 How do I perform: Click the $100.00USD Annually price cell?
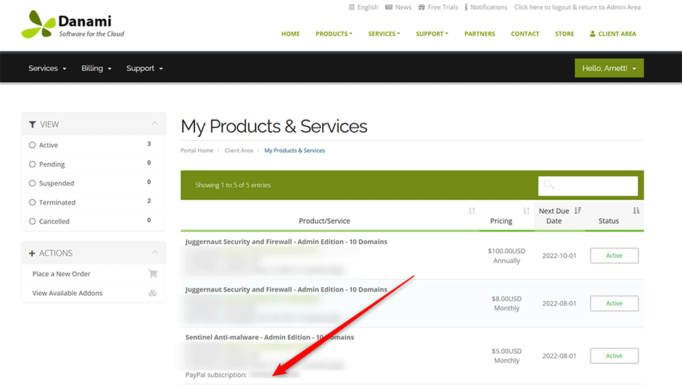tap(506, 255)
